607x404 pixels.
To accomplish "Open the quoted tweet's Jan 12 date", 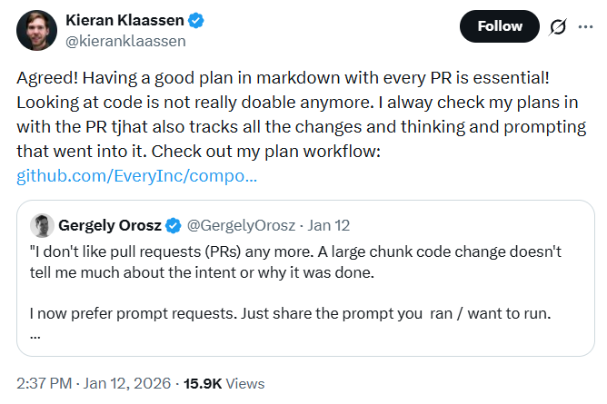I will [x=330, y=224].
